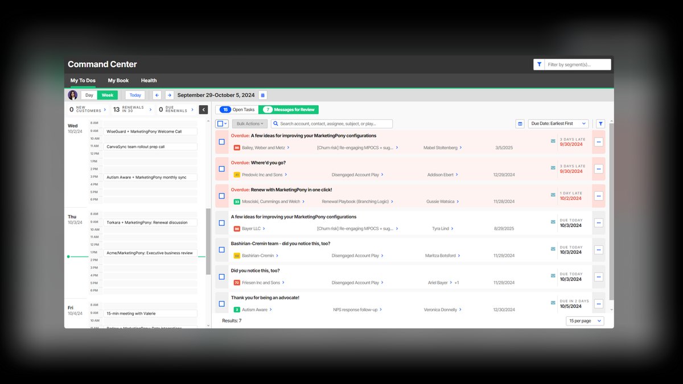This screenshot has width=683, height=384.
Task: Click email icon on Bayer LLC row
Action: pyautogui.click(x=553, y=222)
